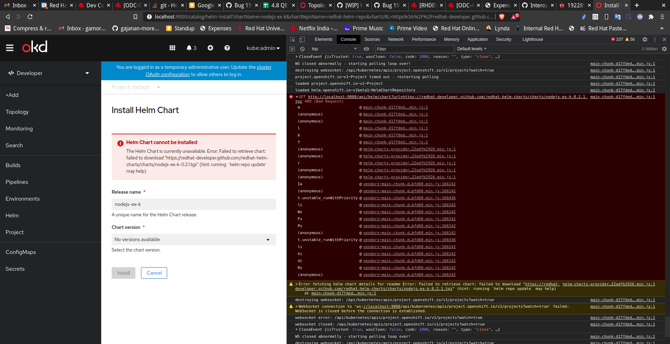
Task: Go back with the browser back arrow
Action: [x=8, y=17]
